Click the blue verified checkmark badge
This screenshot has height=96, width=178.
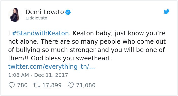(x=68, y=12)
